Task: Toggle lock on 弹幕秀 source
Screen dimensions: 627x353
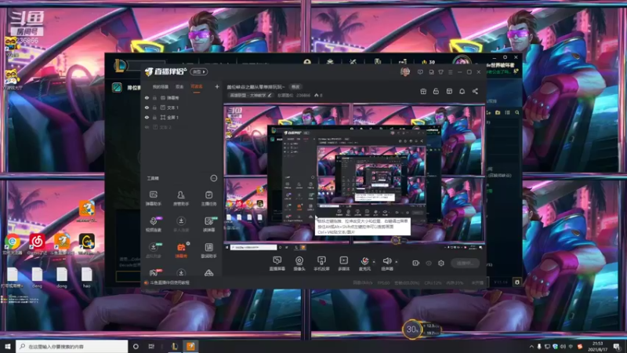Action: click(x=154, y=97)
